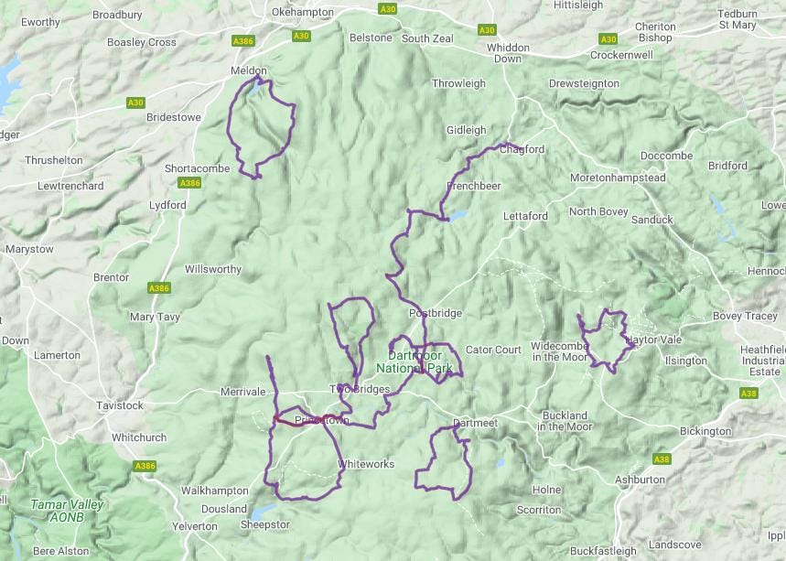This screenshot has height=561, width=786.
Task: Click the A30 badge near Bridestowe
Action: pos(135,102)
